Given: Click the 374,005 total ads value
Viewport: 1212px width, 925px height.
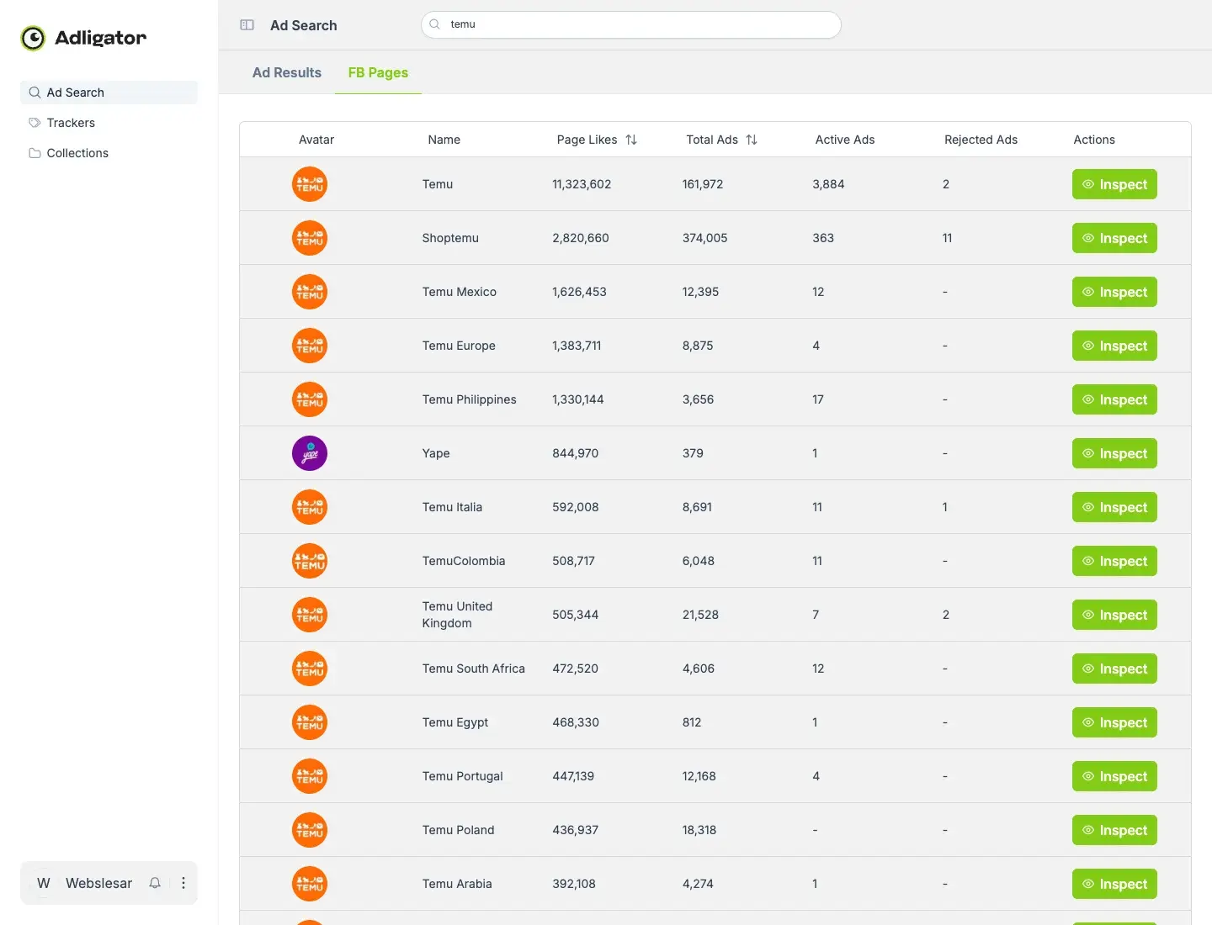Looking at the screenshot, I should pos(705,238).
